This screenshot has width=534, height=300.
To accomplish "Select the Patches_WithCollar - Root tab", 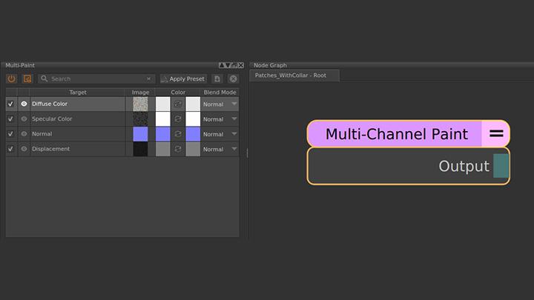I will (x=294, y=76).
